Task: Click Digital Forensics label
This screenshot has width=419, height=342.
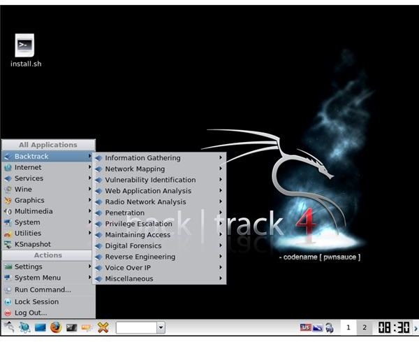Action: pos(133,245)
